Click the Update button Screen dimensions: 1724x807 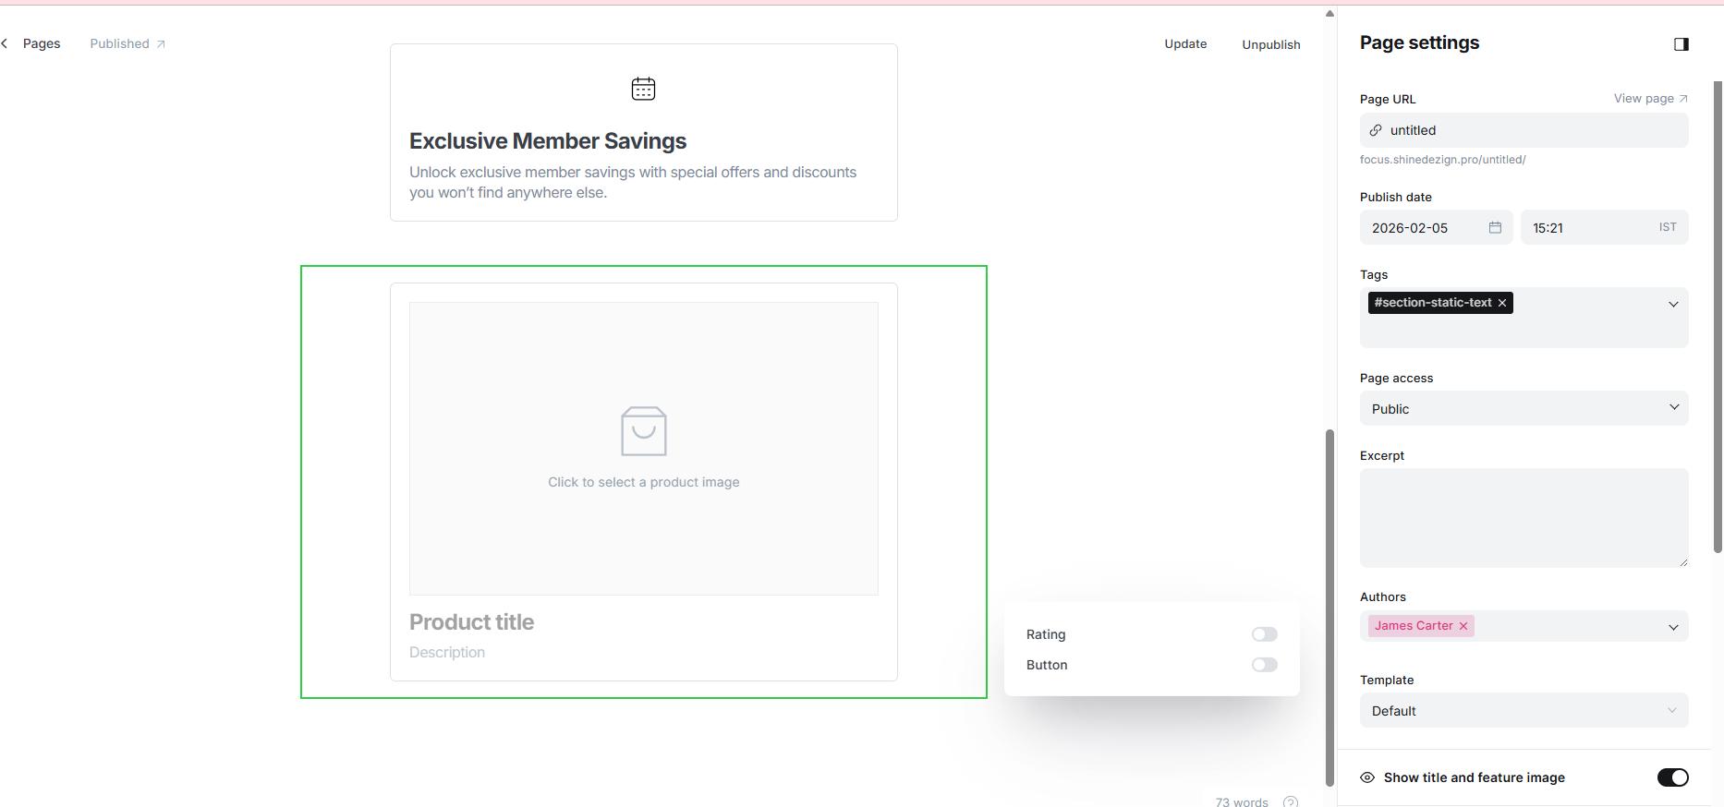pos(1184,44)
